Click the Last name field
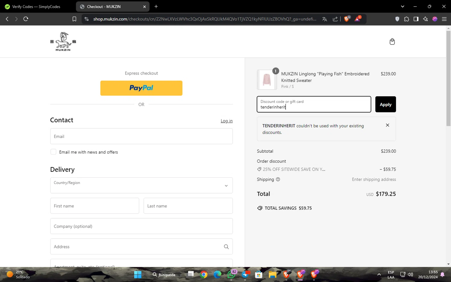Screen dimensions: 451x282 tap(188, 206)
